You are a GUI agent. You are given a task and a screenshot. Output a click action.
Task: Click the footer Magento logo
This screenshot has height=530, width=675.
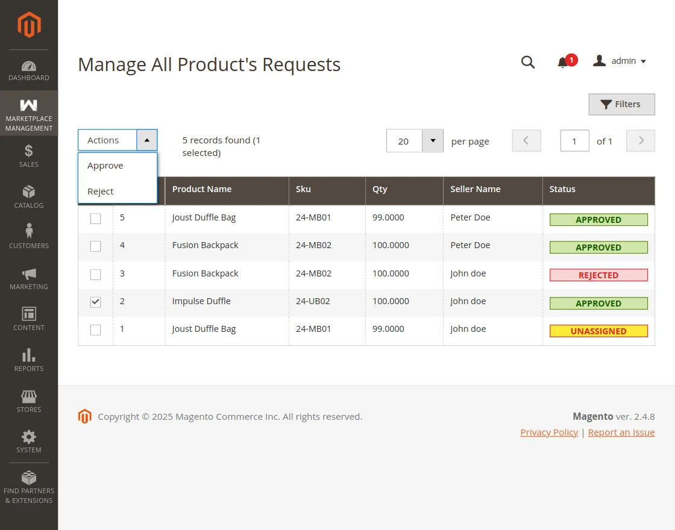click(85, 416)
